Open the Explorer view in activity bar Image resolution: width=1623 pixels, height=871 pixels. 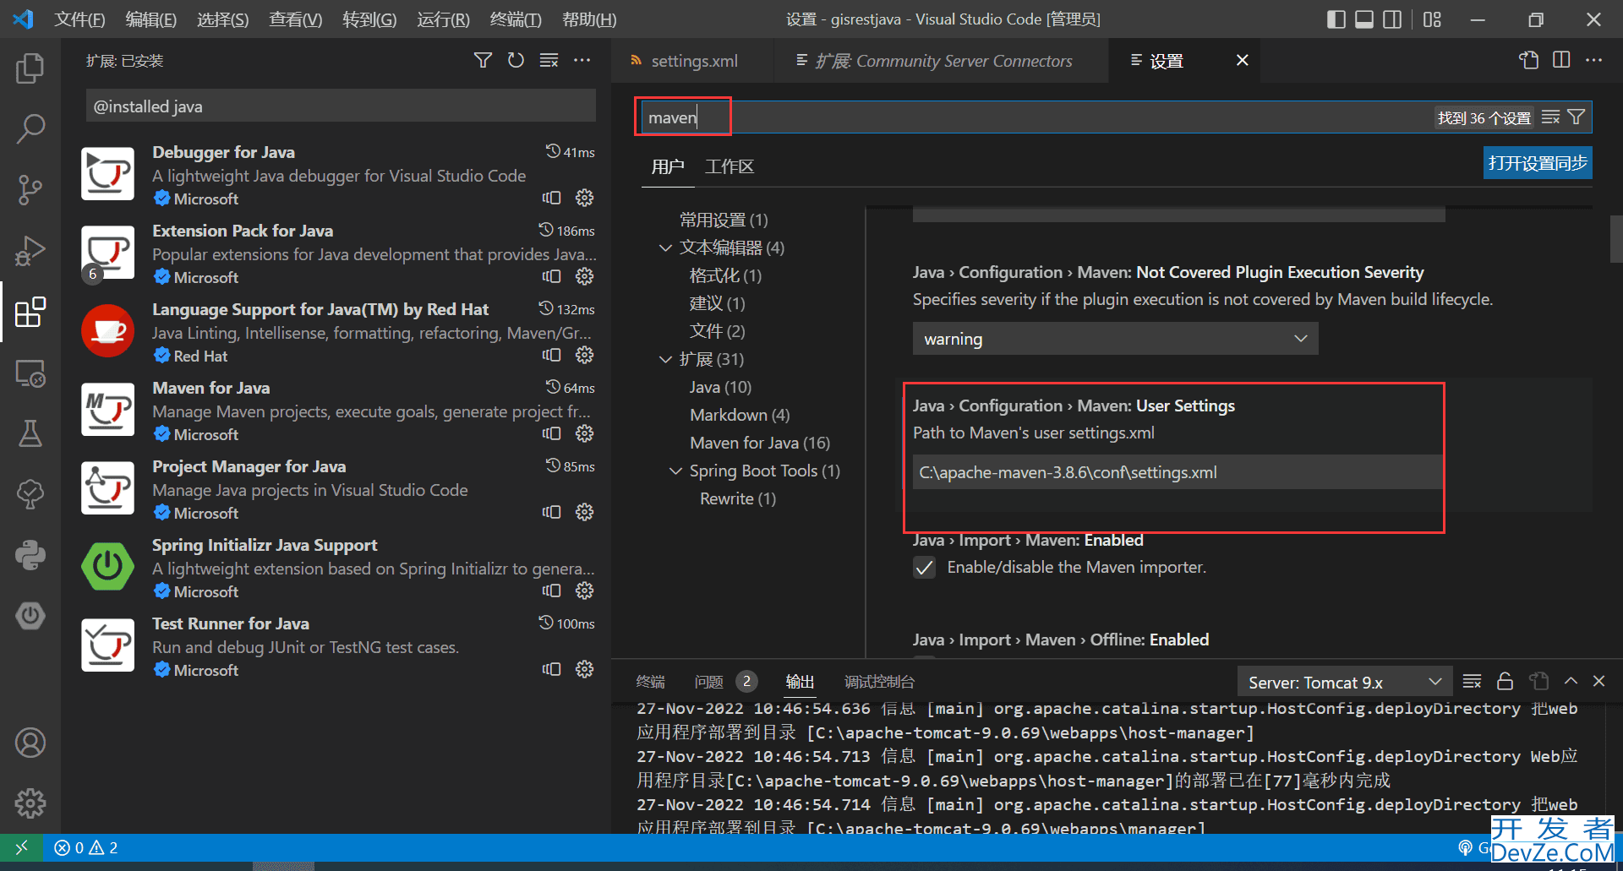[30, 68]
